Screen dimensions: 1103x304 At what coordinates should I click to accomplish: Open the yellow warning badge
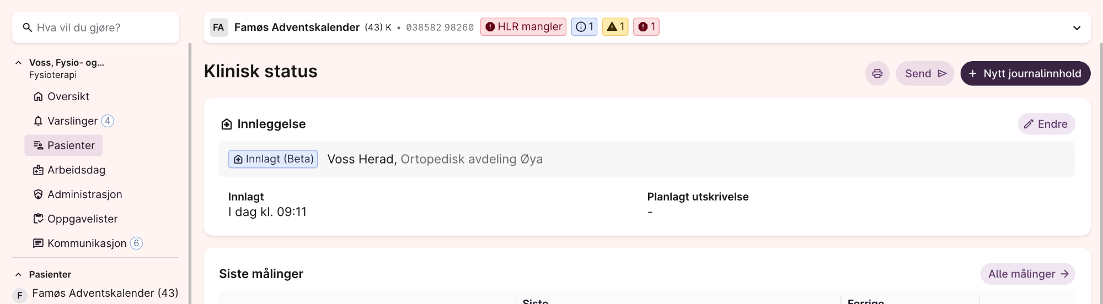point(615,27)
